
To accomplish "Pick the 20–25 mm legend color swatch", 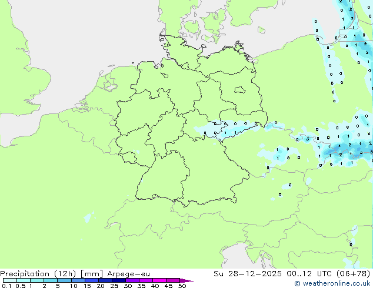I will [x=105, y=280].
